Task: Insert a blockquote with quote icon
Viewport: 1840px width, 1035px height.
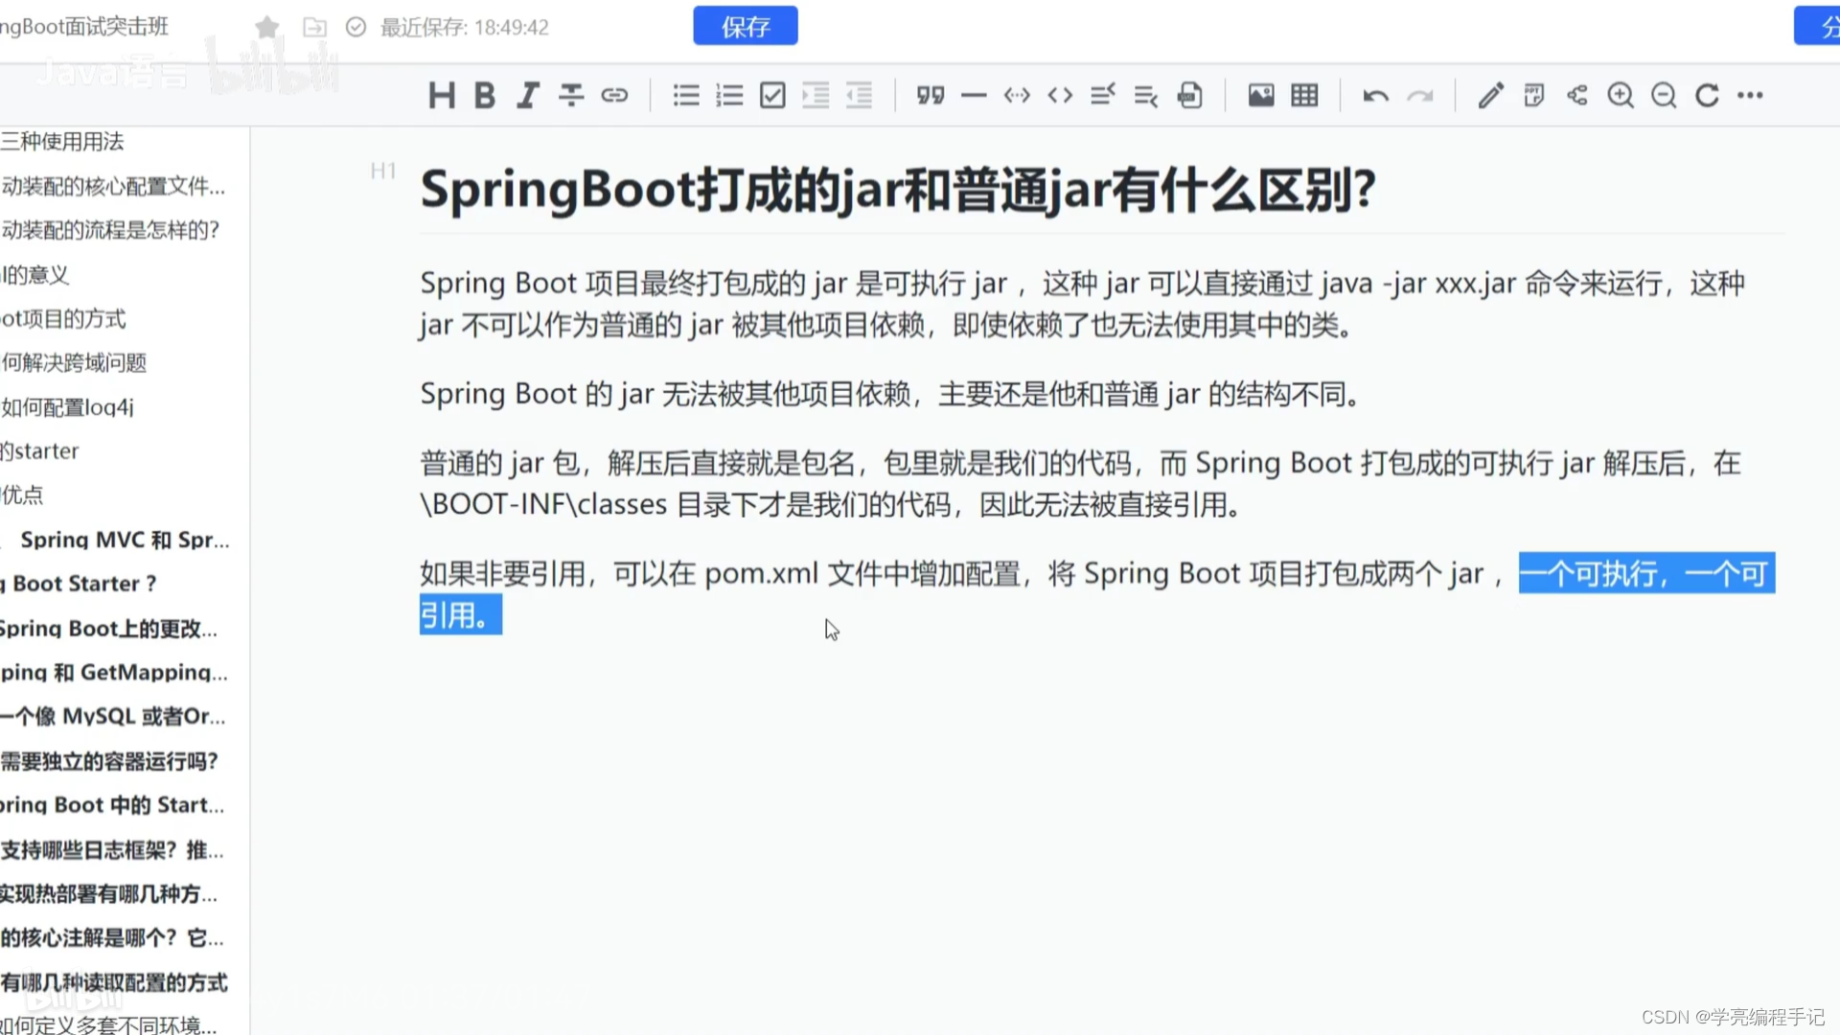Action: coord(931,95)
